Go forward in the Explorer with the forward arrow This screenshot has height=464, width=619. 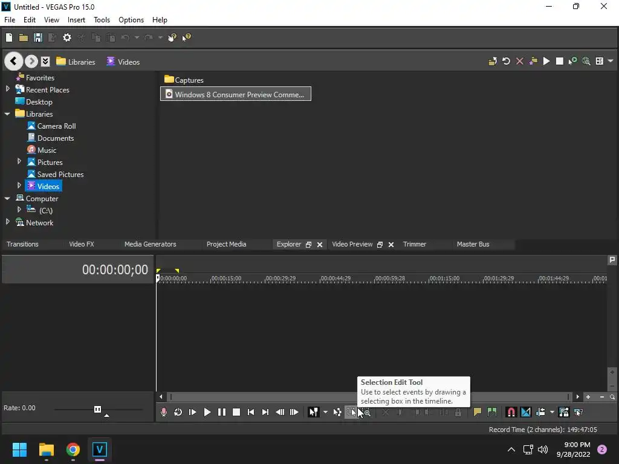[x=31, y=61]
